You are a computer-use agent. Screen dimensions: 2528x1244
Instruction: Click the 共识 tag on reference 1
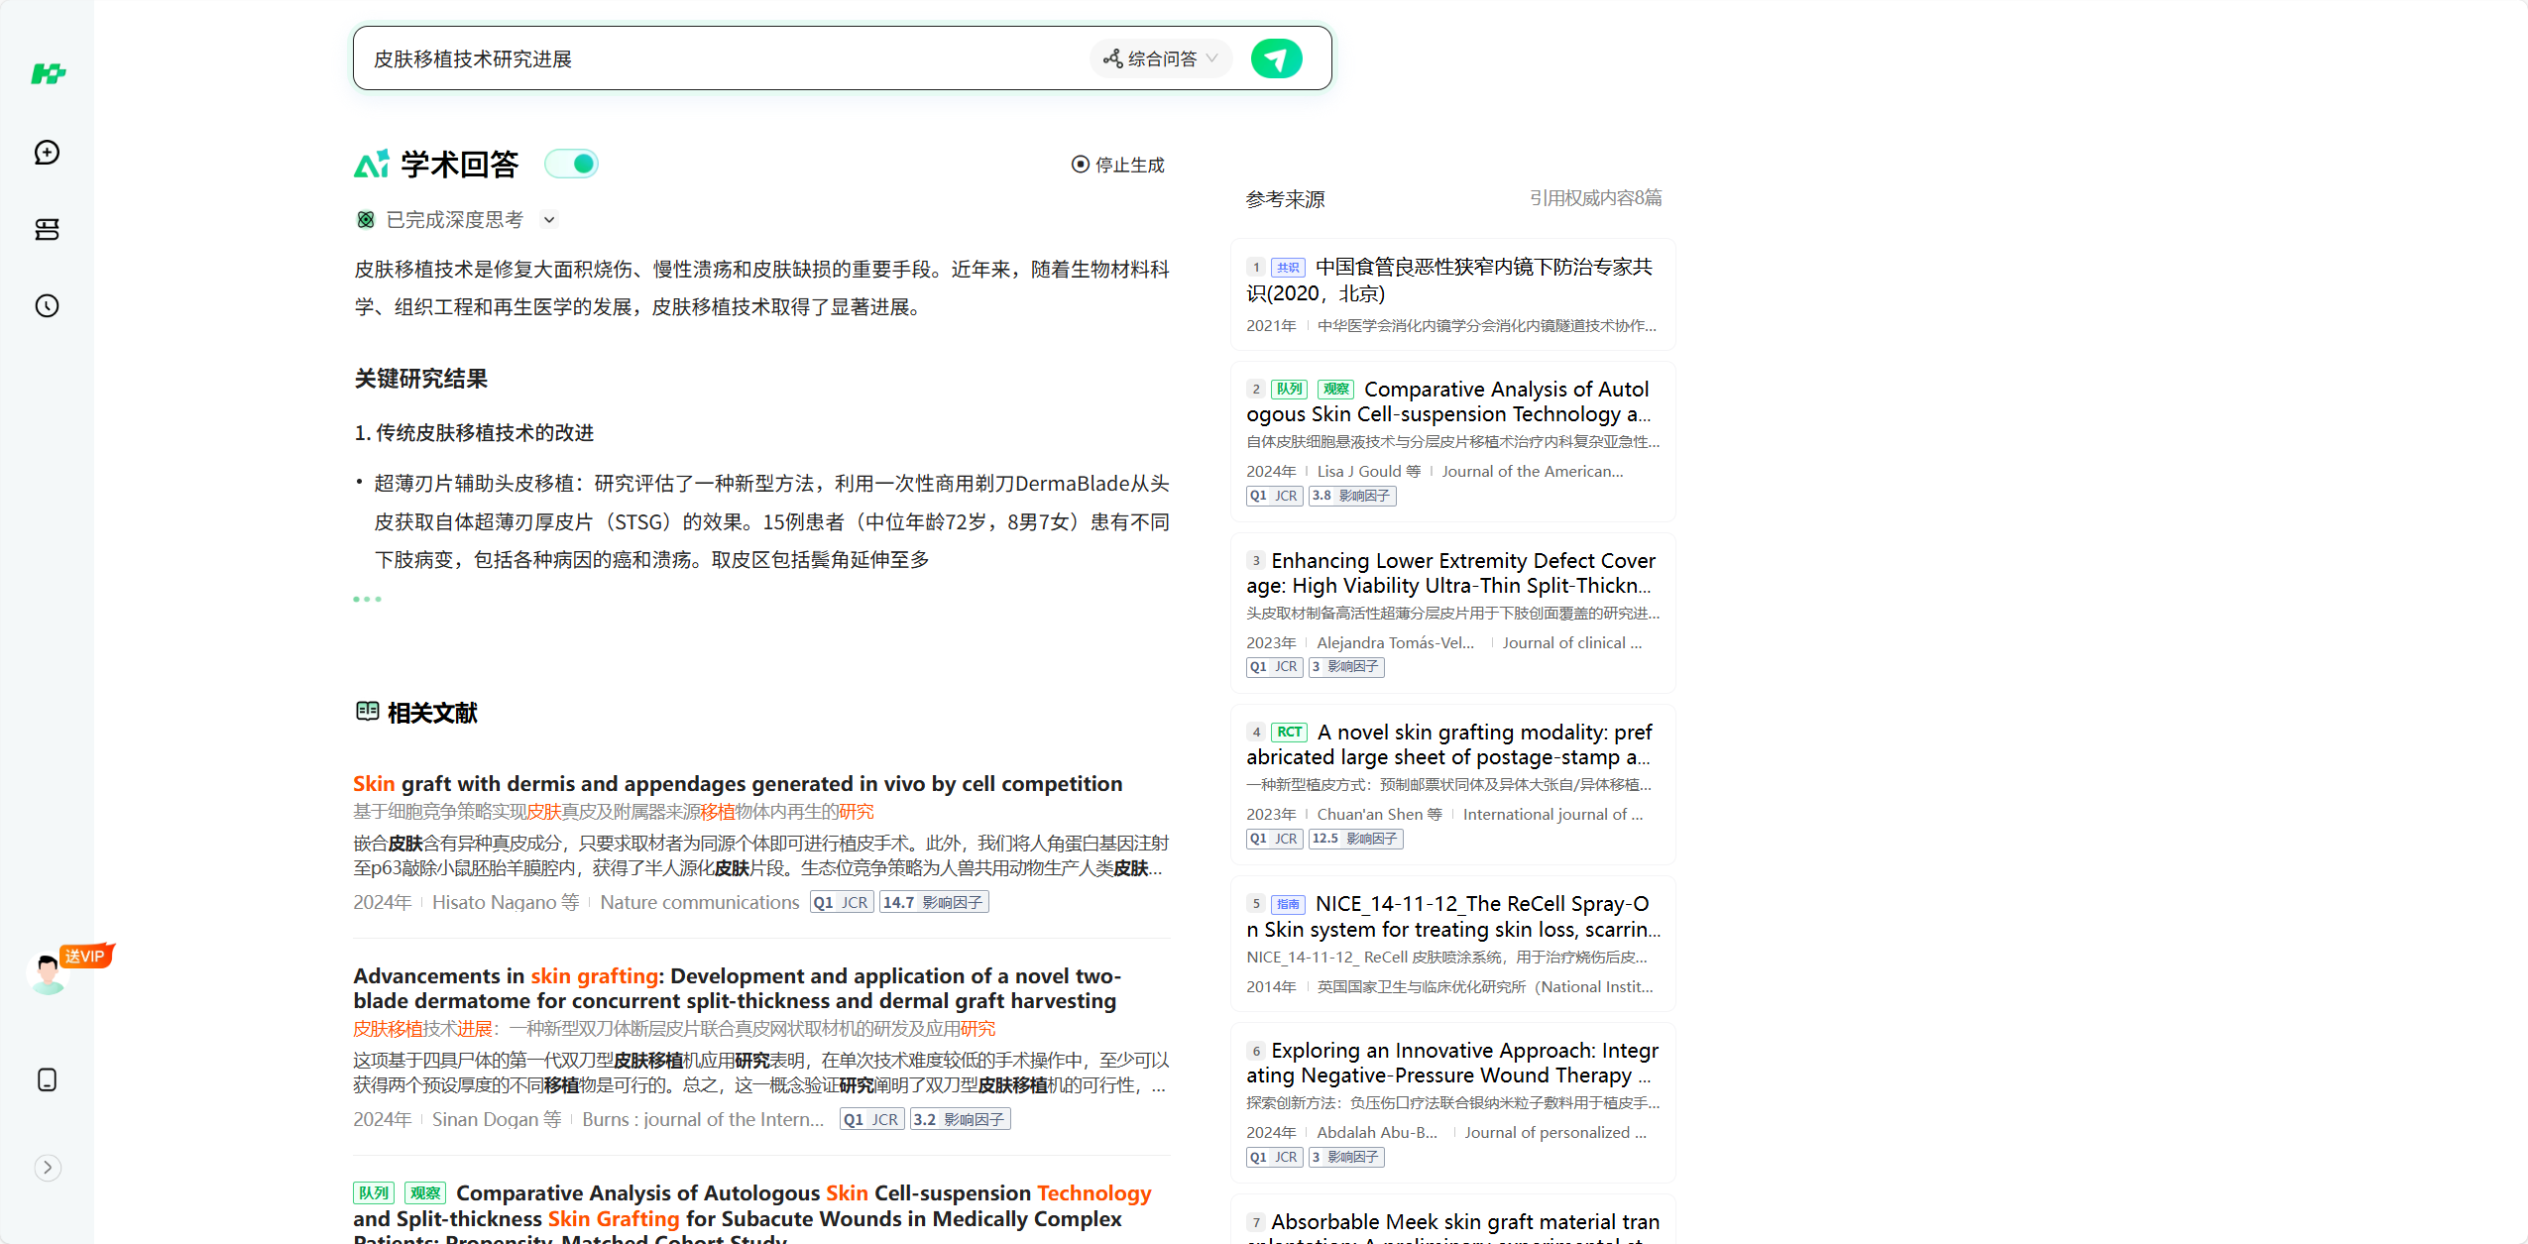point(1288,267)
